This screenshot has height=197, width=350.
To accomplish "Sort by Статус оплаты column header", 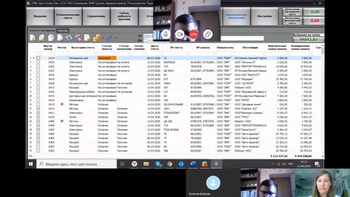I will 107,48.
